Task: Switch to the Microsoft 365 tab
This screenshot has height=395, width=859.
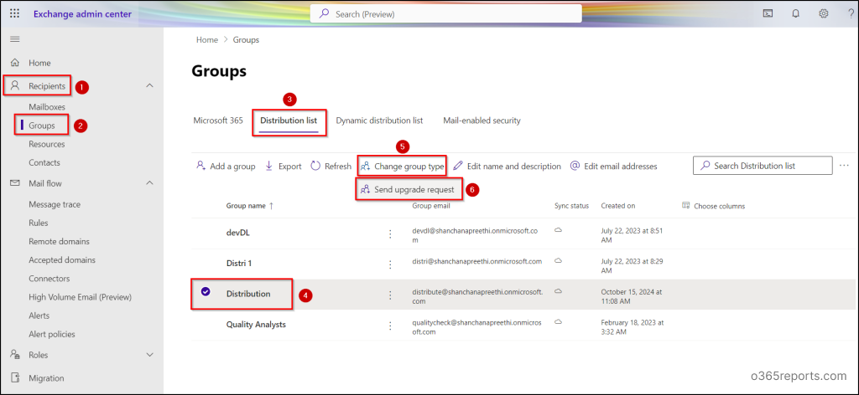Action: pos(218,121)
